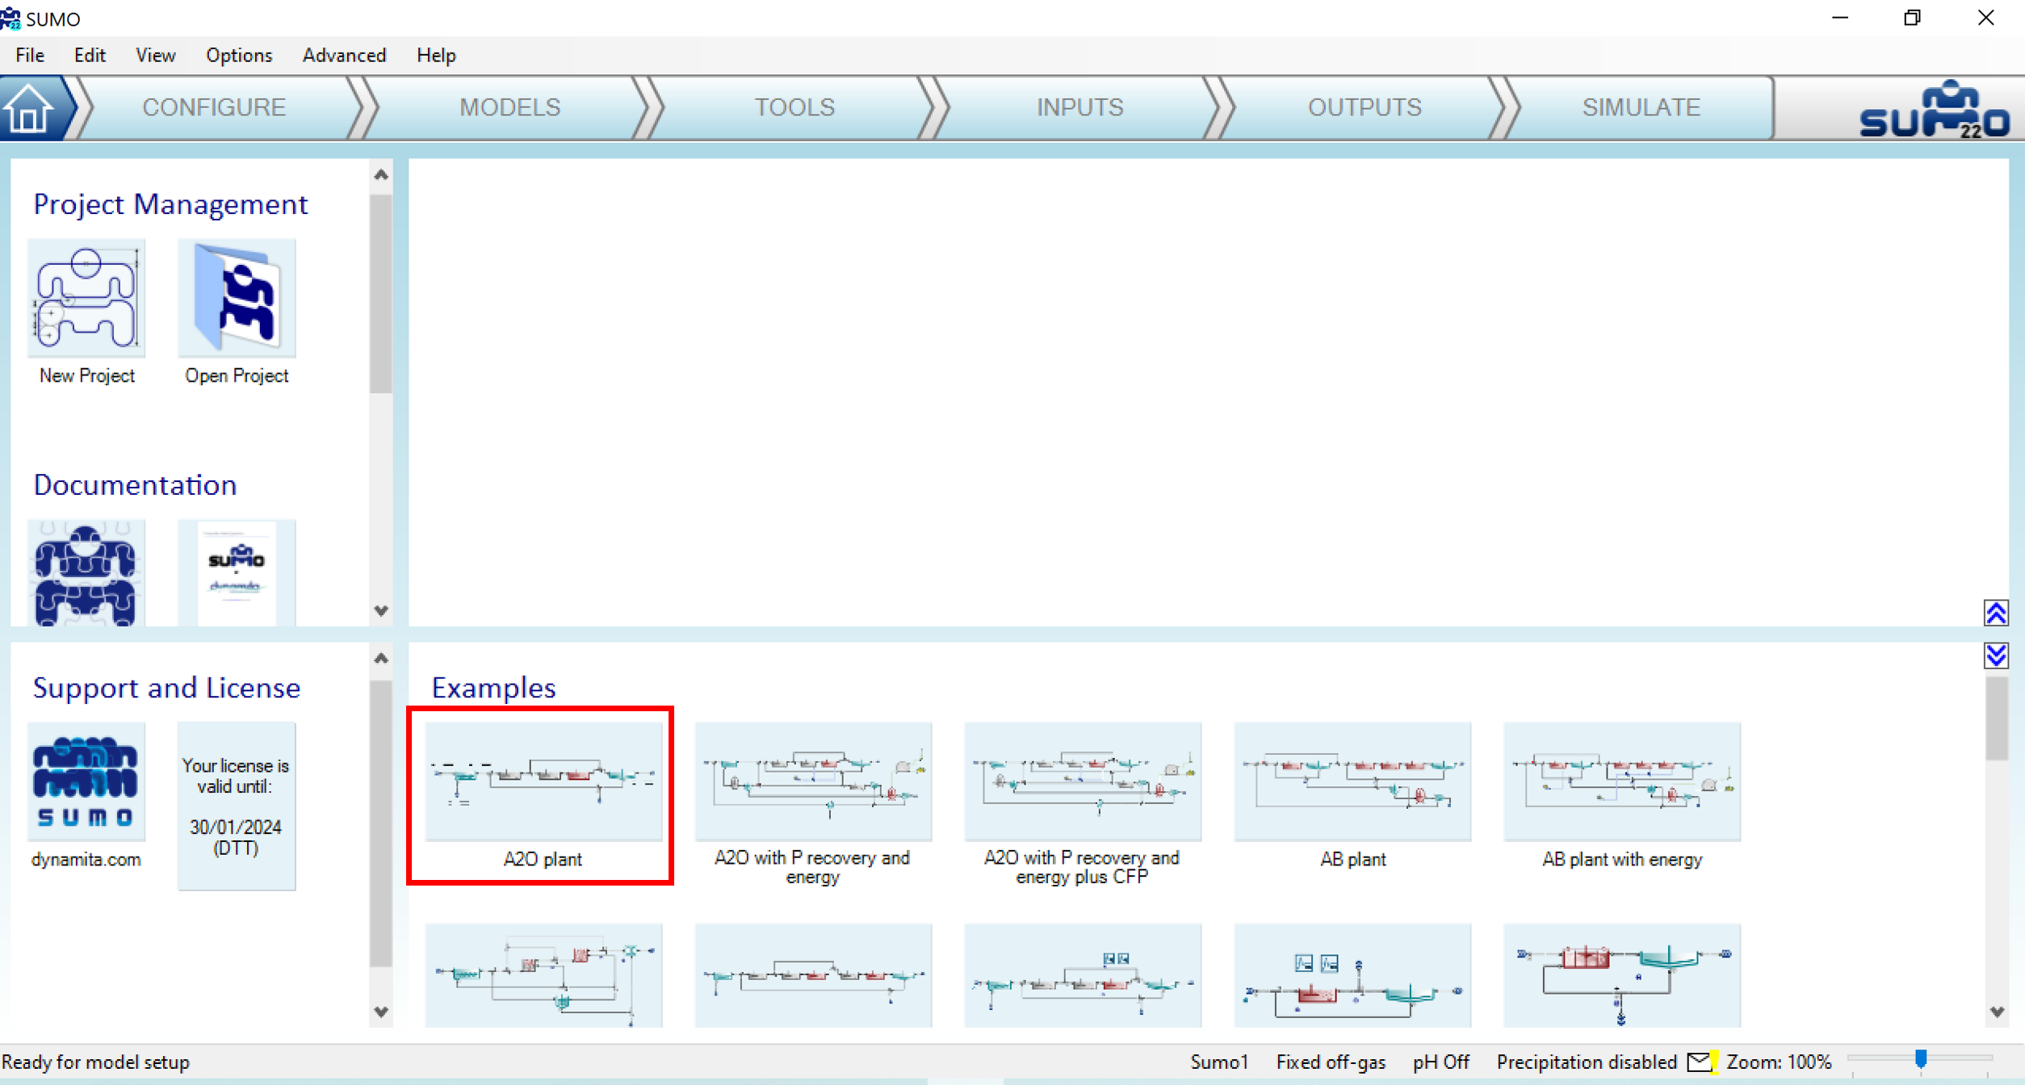Click the Home icon tab
Screen dimensions: 2025x1085
[x=29, y=108]
